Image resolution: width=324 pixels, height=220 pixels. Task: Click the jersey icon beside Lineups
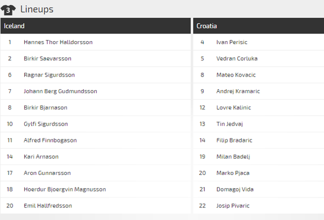click(8, 10)
